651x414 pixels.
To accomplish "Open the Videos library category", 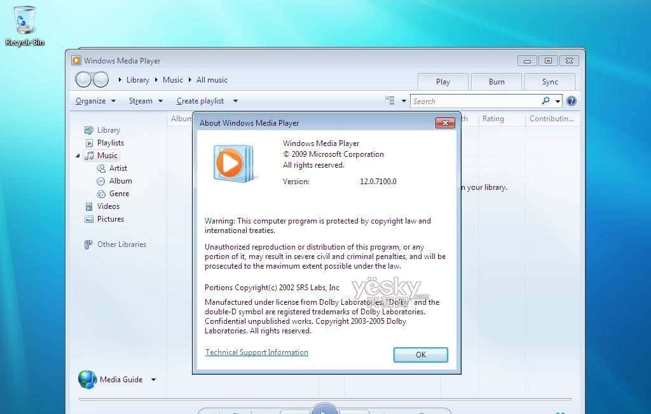I will click(x=108, y=206).
